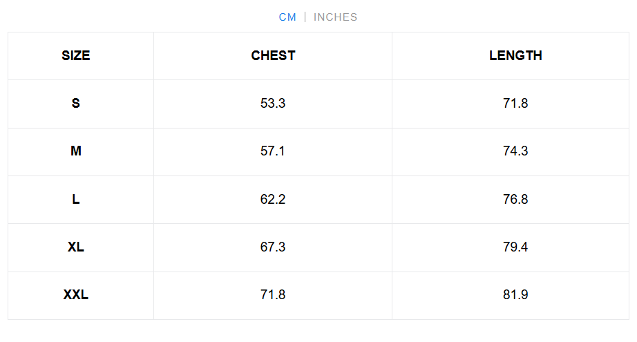Screen dimensions: 637x342
Task: Switch units to INCHES
Action: (x=336, y=17)
